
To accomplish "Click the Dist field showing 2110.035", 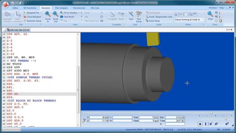I will (x=175, y=117).
